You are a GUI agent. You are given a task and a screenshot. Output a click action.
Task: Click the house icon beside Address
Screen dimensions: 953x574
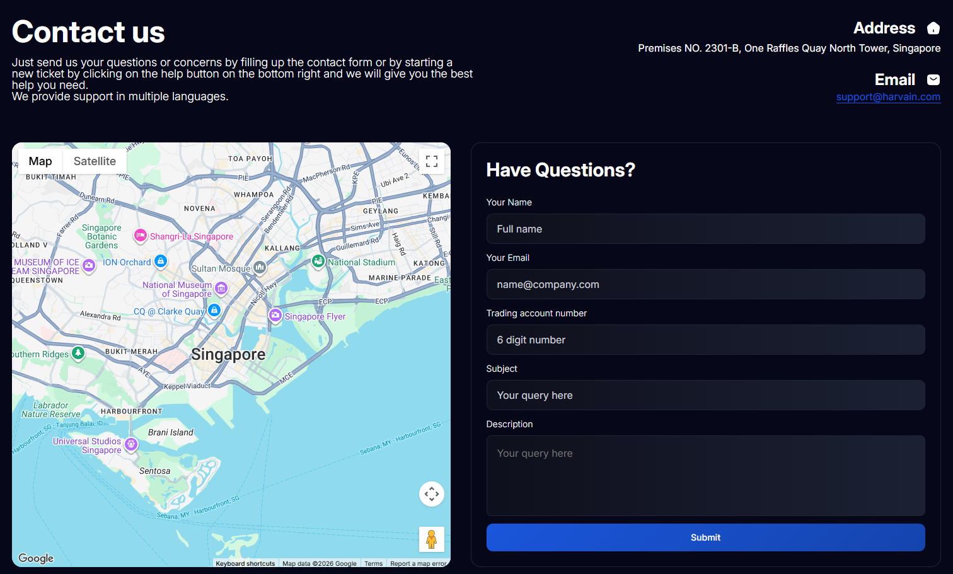click(933, 28)
